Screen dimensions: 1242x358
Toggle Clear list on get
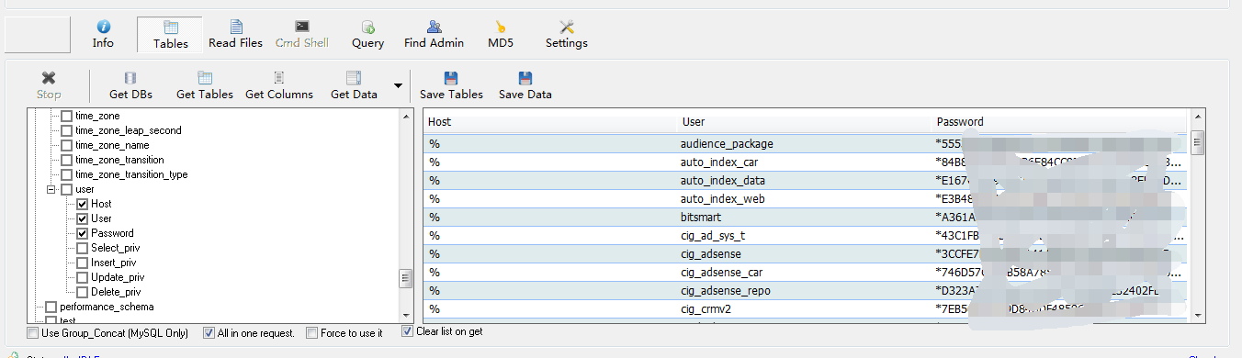point(407,331)
